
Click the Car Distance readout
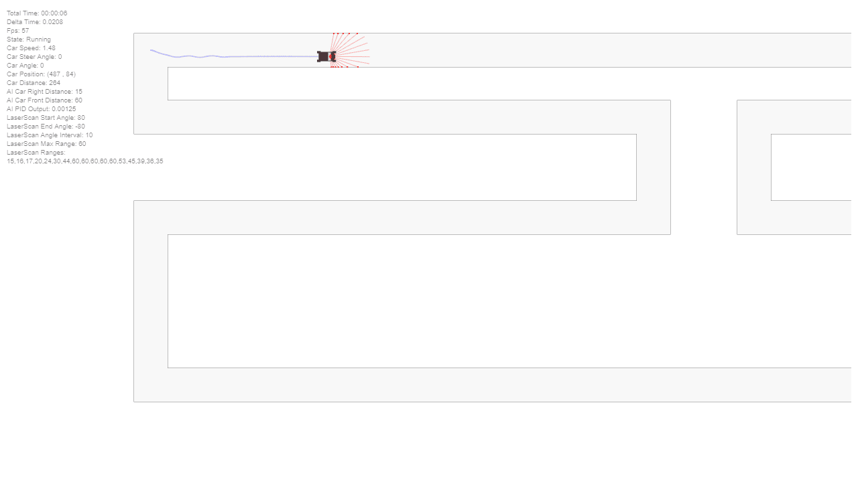(34, 83)
